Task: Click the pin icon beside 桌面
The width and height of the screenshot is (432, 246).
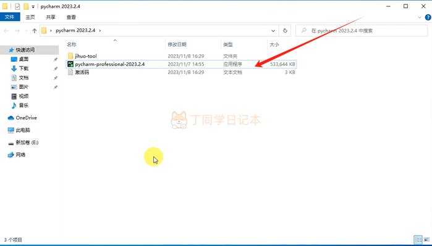Action: (x=56, y=59)
